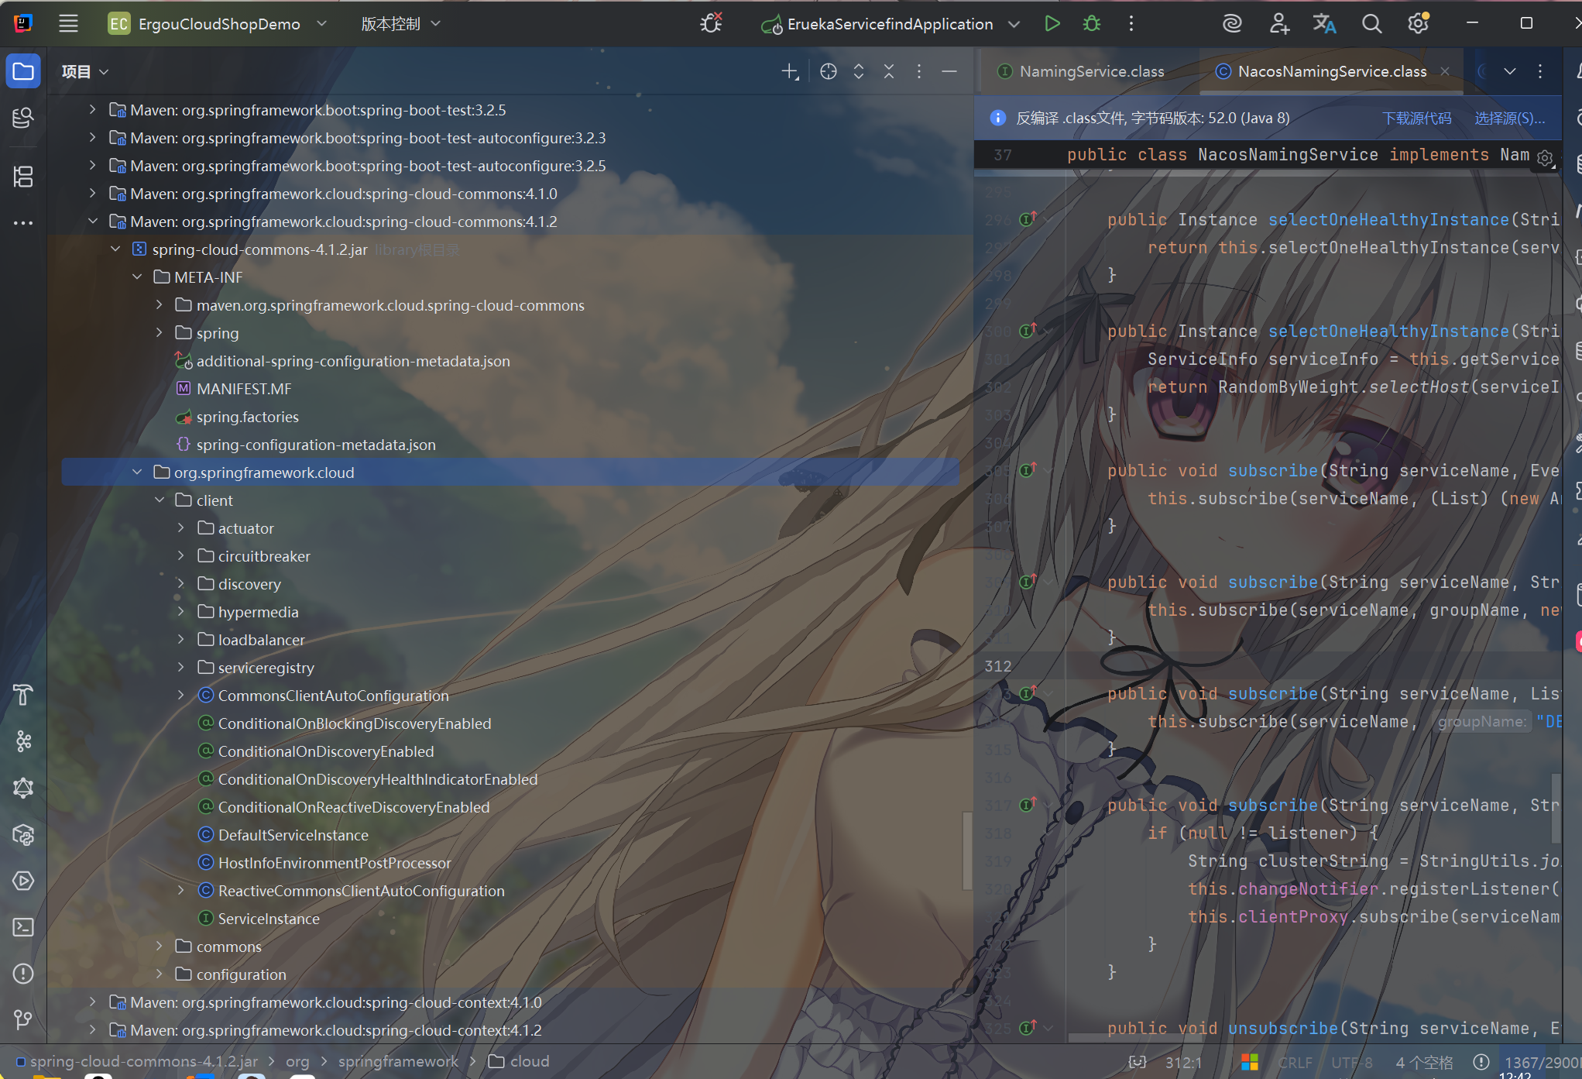Open the Problems exclamation tool window
Screen dimensions: 1582x1079
pos(23,974)
